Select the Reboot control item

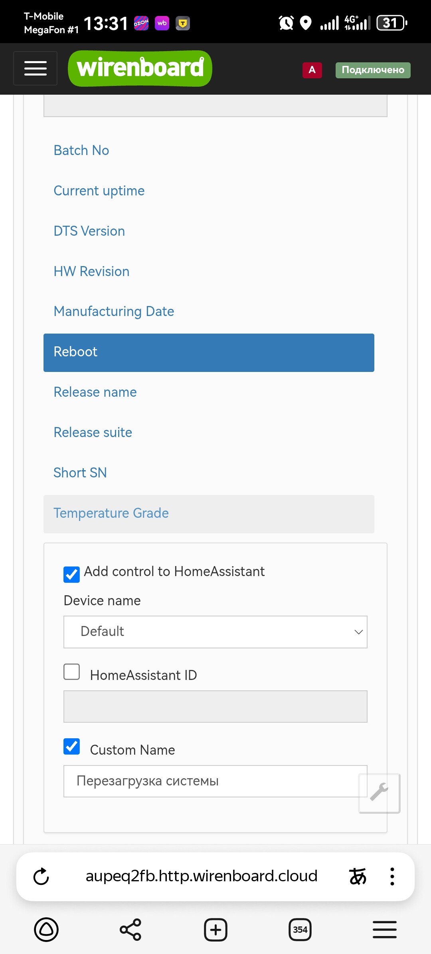click(x=209, y=352)
